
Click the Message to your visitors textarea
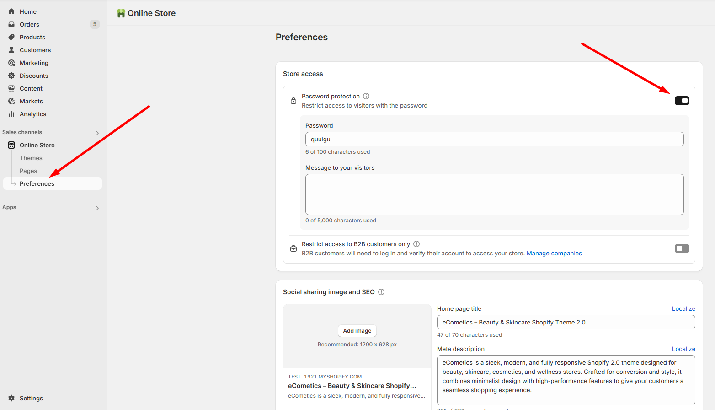pyautogui.click(x=495, y=194)
